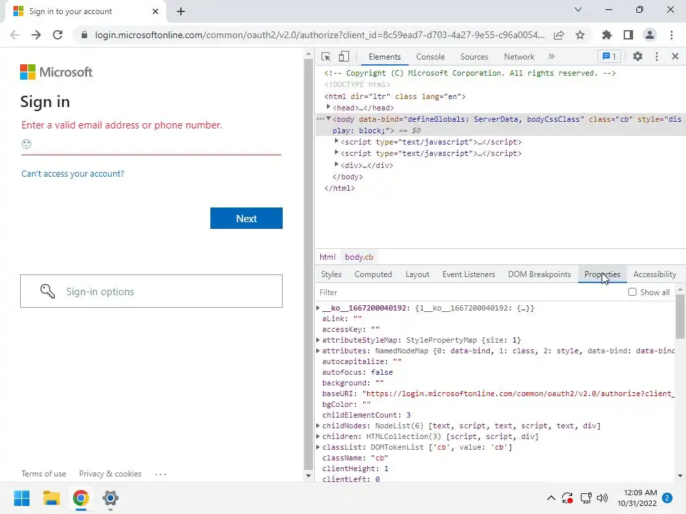
Task: Click the Next button
Action: pos(247,218)
